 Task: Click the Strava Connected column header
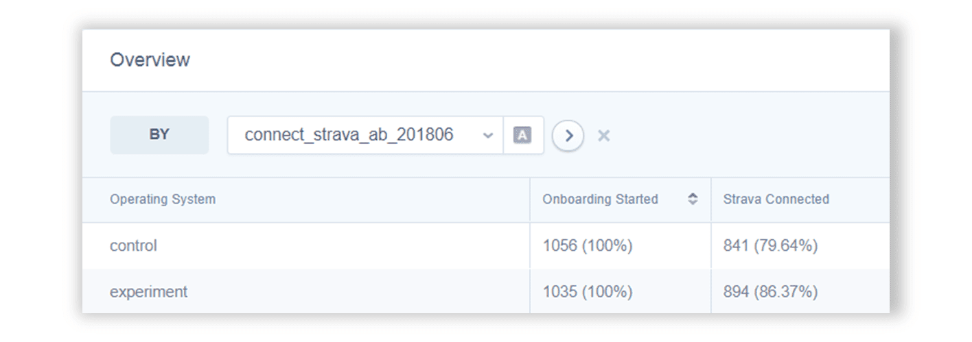coord(776,199)
